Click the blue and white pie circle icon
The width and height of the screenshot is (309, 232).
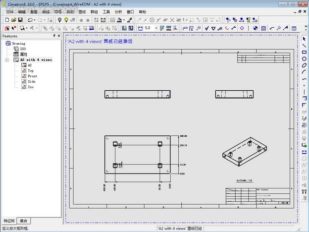256,28
